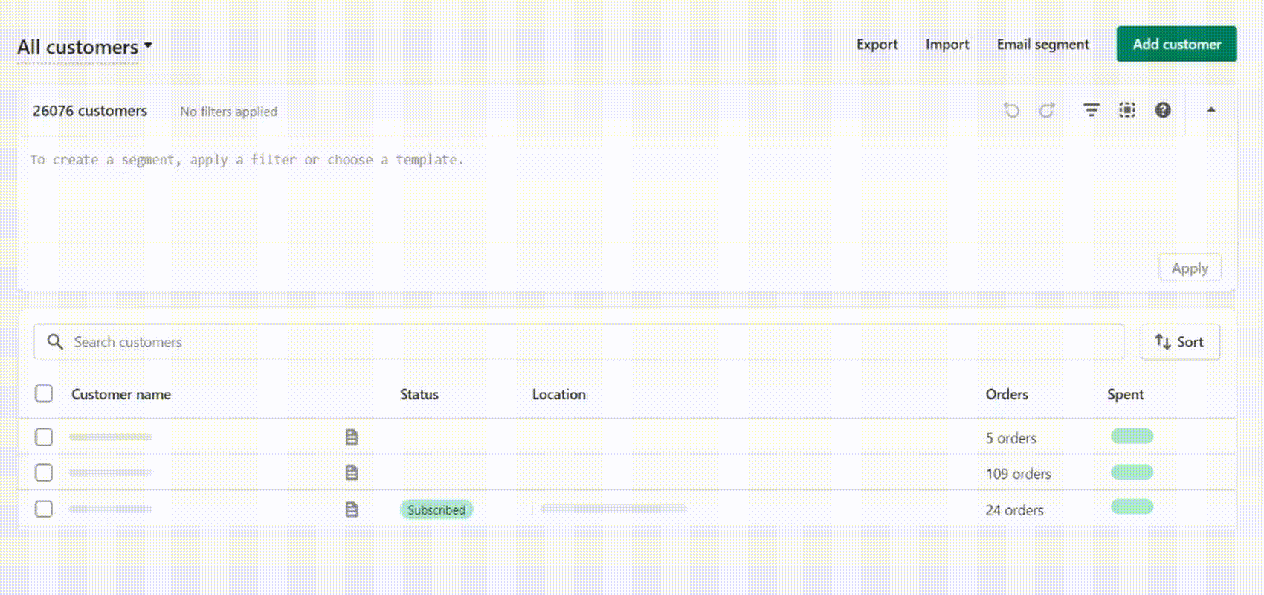Click the redo arrow icon in segment editor
The height and width of the screenshot is (595, 1264).
pyautogui.click(x=1047, y=110)
